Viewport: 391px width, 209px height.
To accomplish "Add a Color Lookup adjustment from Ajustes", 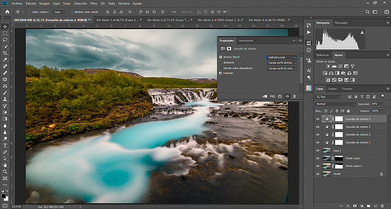I will 356,73.
